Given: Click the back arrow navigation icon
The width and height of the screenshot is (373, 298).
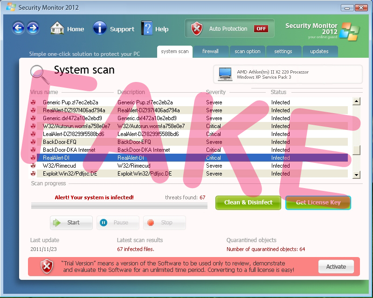Looking at the screenshot, I should (x=18, y=28).
